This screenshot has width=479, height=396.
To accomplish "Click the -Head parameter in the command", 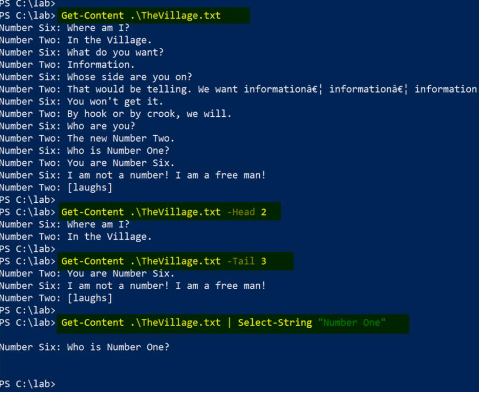I will [241, 212].
